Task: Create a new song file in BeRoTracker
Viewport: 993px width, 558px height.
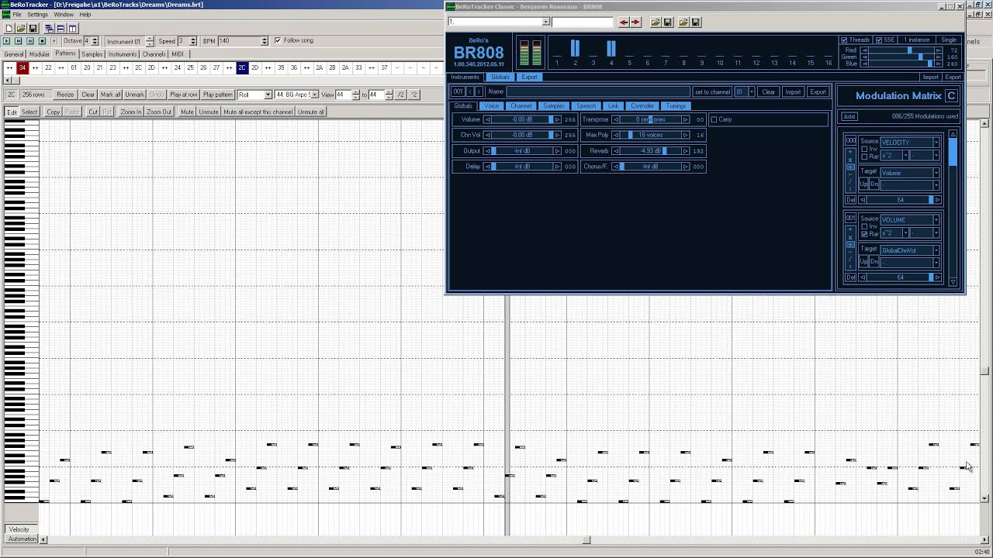Action: tap(9, 29)
